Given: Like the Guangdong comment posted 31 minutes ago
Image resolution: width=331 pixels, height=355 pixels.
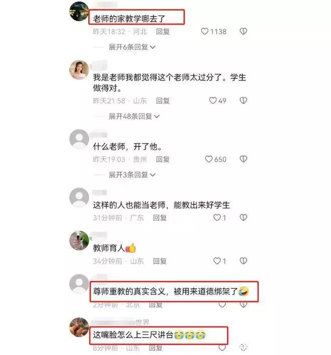Looking at the screenshot, I should point(217,217).
